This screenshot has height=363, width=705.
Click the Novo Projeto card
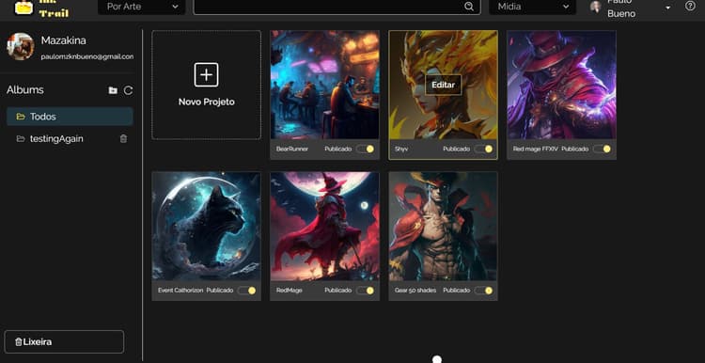point(207,85)
